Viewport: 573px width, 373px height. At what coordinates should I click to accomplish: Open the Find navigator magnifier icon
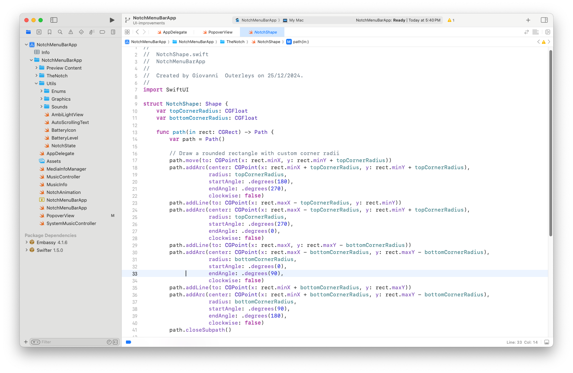[x=60, y=32]
